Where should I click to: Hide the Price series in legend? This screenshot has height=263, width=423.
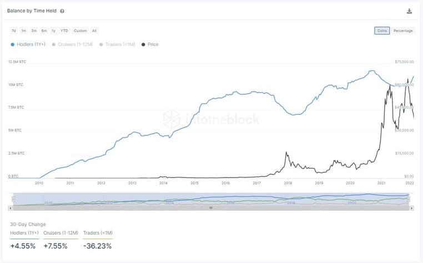[x=150, y=44]
